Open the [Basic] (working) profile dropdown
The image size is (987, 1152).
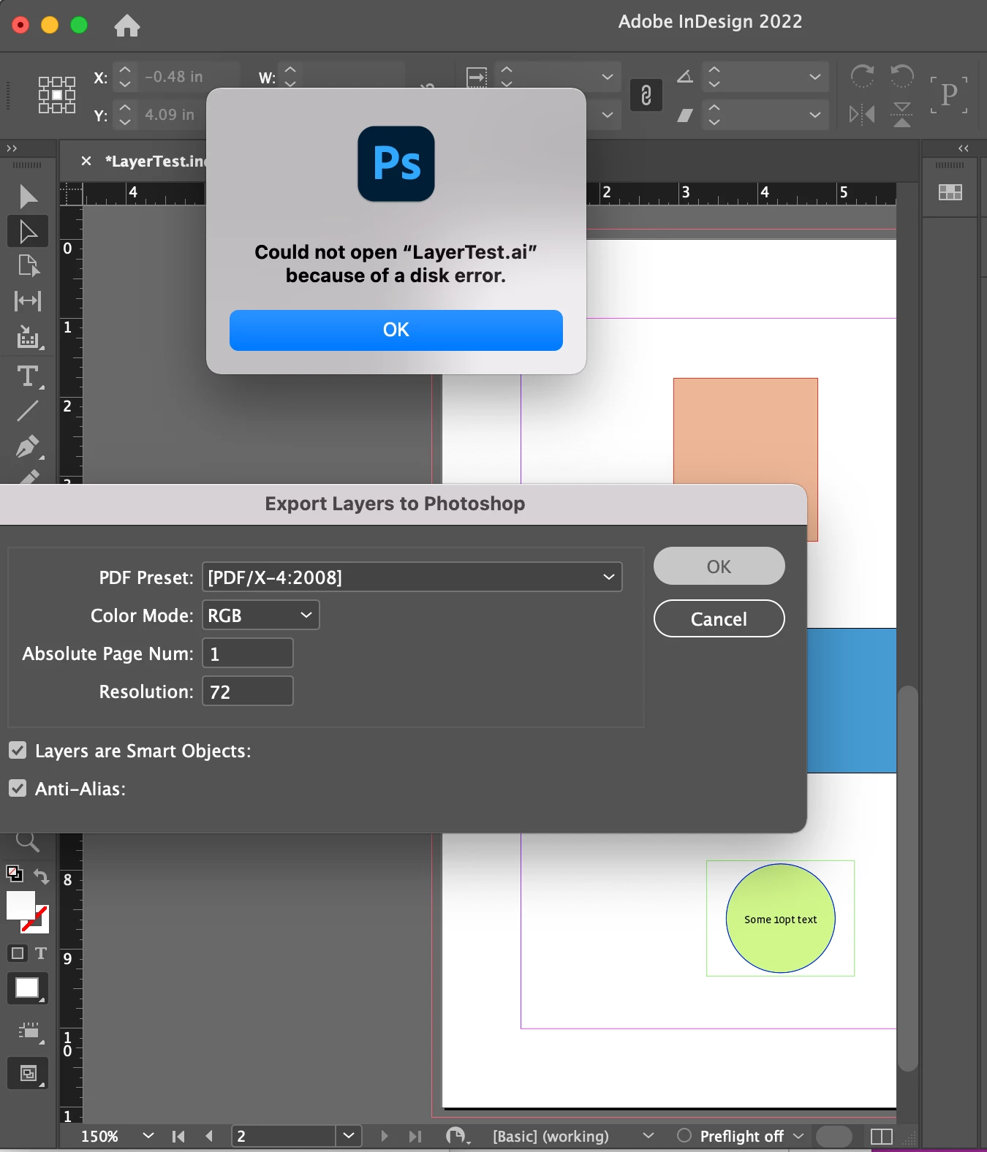point(648,1135)
